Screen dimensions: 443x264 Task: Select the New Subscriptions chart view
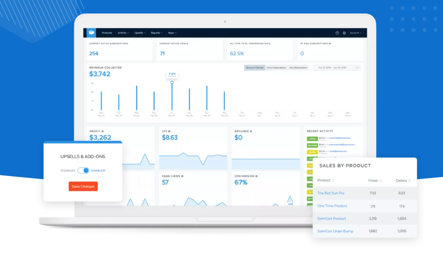298,68
